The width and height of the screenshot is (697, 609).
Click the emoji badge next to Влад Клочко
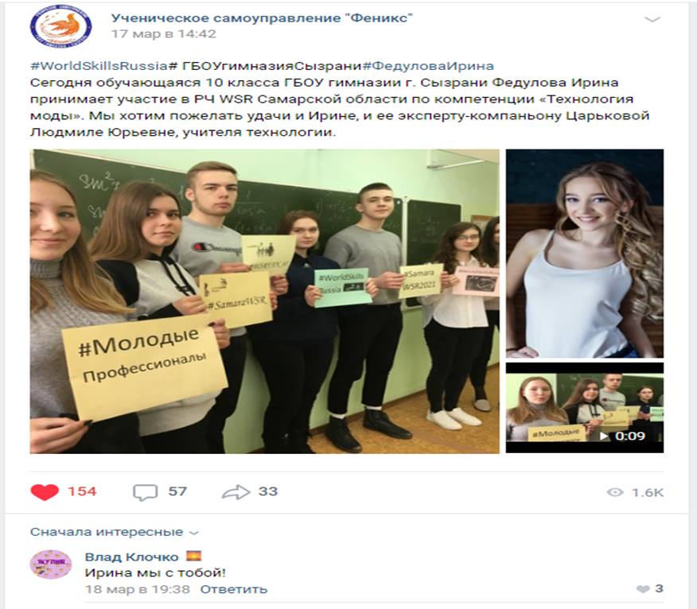193,557
